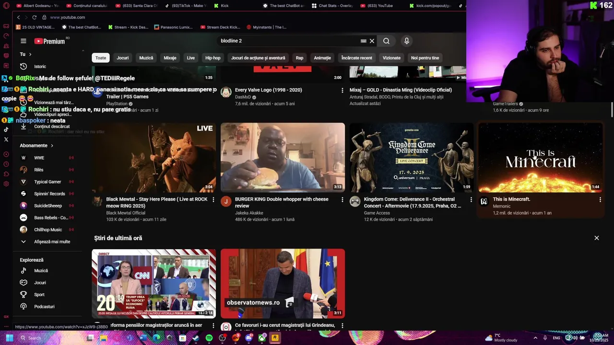The width and height of the screenshot is (614, 345).
Task: Dismiss the Știri de ultimă oră section
Action: click(x=597, y=238)
